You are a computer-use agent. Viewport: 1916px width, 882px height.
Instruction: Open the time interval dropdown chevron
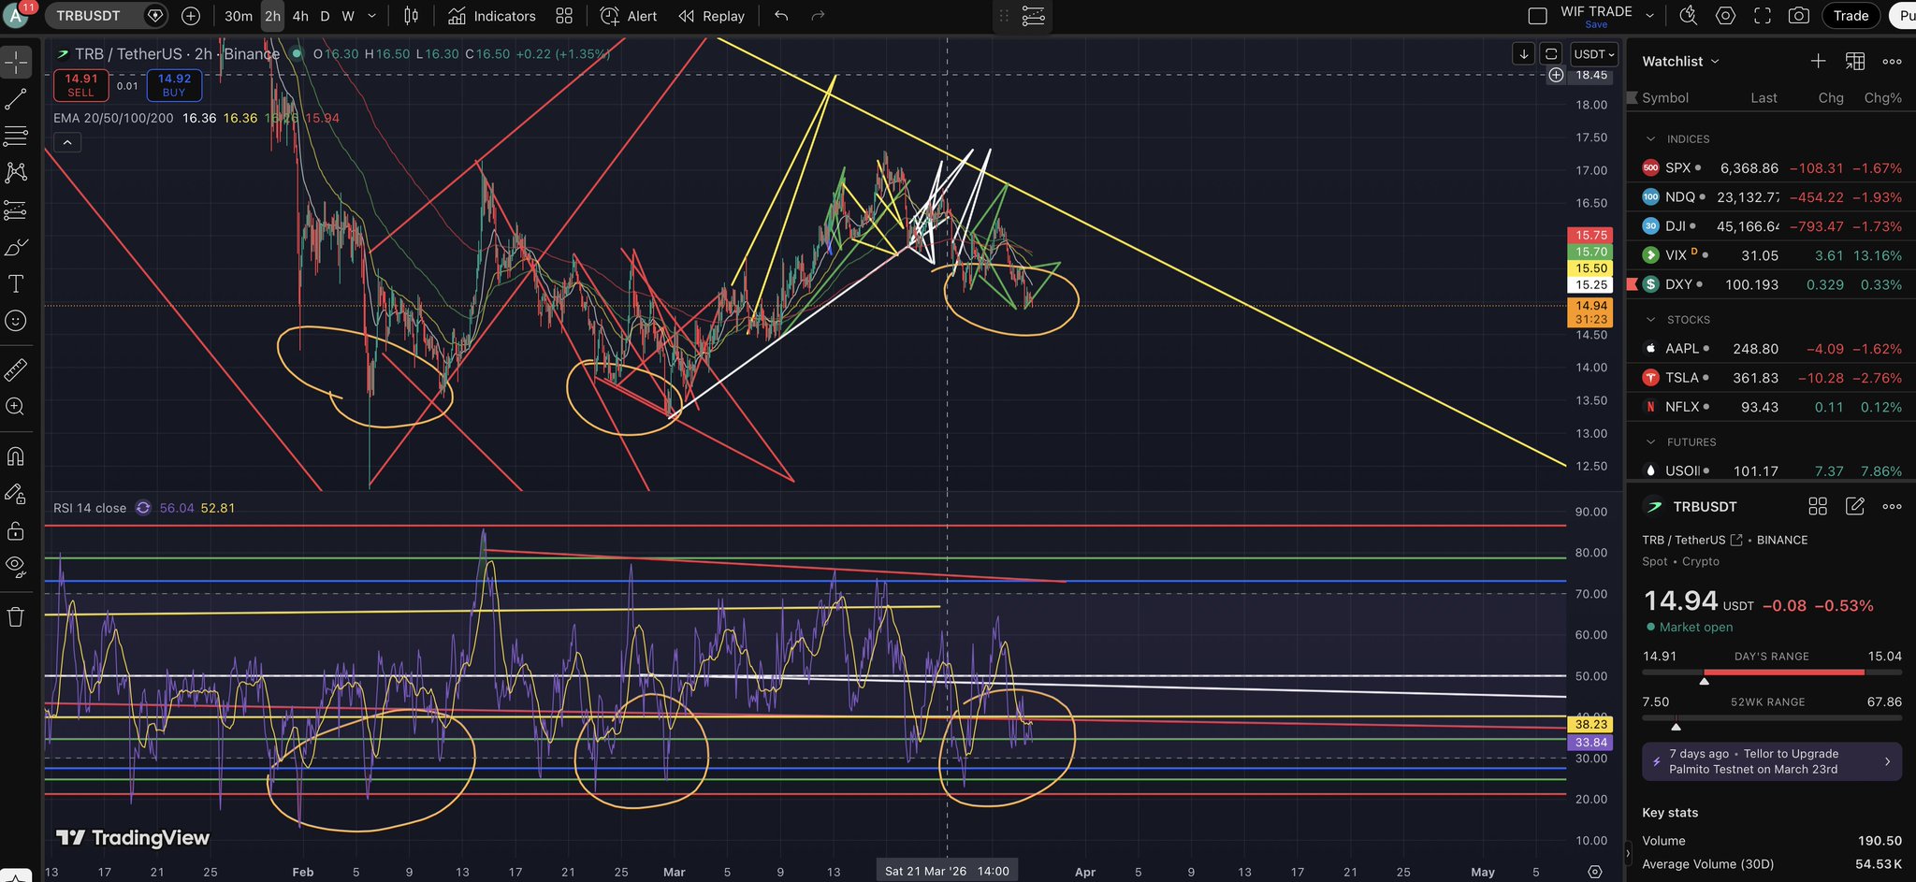click(371, 16)
